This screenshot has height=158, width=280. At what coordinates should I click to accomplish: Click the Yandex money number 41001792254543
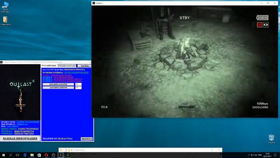click(x=28, y=129)
